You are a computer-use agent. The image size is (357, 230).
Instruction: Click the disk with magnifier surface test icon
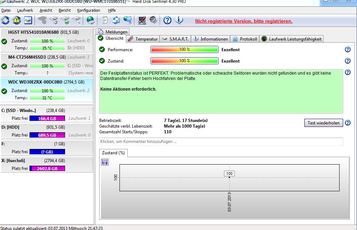click(x=77, y=20)
